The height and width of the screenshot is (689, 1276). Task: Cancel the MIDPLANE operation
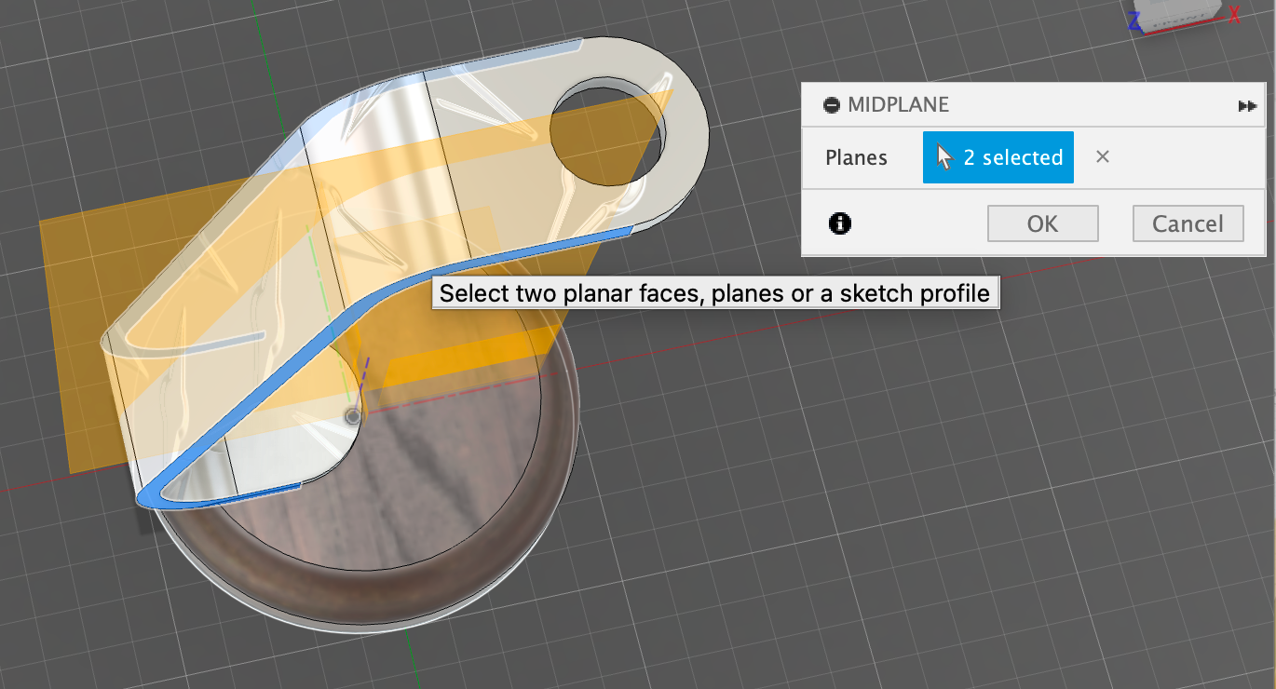(1188, 223)
